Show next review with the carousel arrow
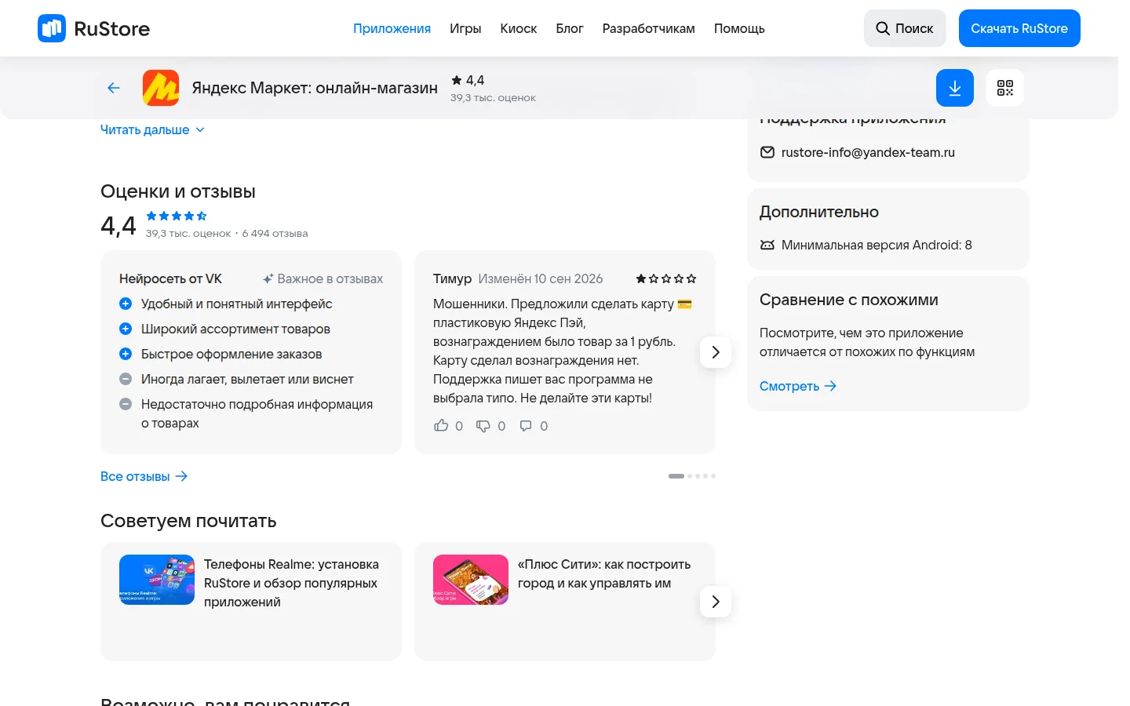The height and width of the screenshot is (706, 1130). tap(716, 352)
